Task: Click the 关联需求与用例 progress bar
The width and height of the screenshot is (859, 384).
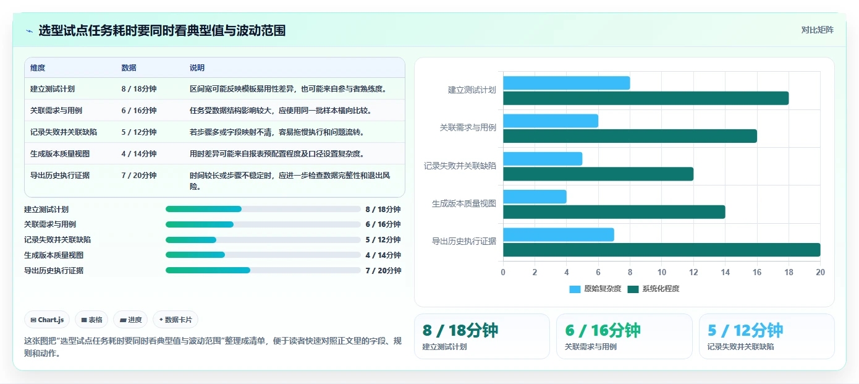Action: coord(263,224)
